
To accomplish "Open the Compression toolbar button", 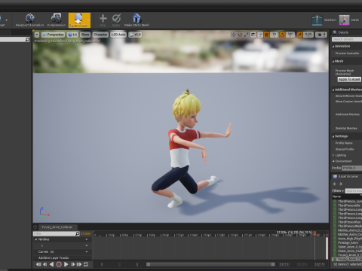I will point(57,20).
